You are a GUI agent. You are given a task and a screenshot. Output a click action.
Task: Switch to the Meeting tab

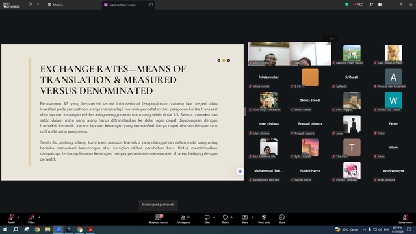tap(55, 5)
